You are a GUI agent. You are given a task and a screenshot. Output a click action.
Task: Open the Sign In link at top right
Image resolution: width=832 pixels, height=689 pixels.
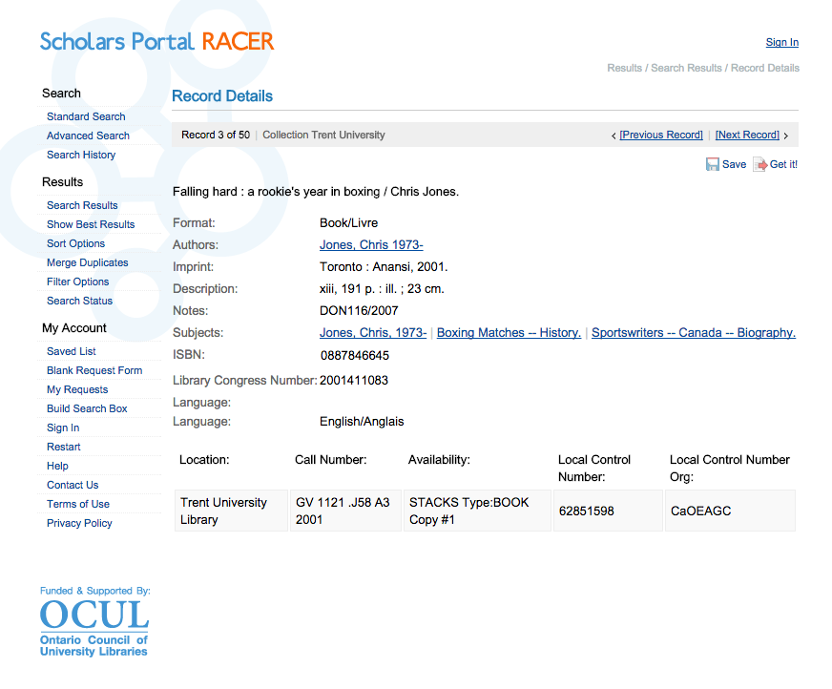tap(781, 42)
